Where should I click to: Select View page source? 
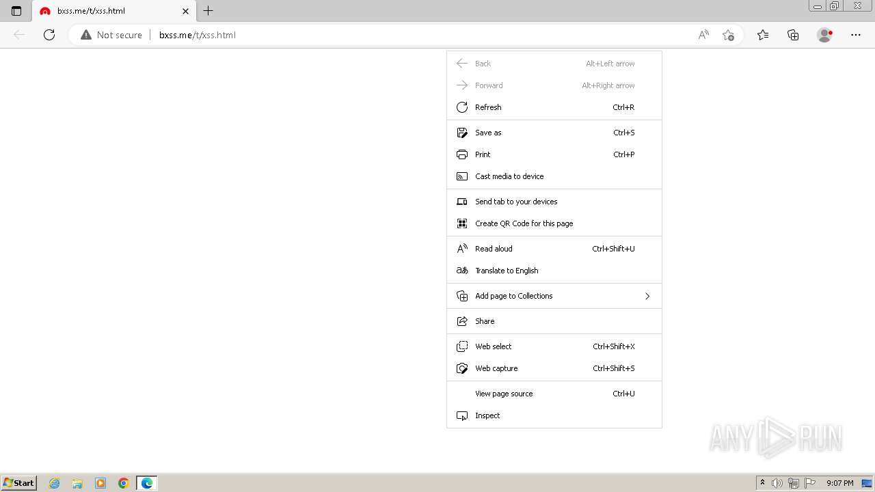[554, 394]
